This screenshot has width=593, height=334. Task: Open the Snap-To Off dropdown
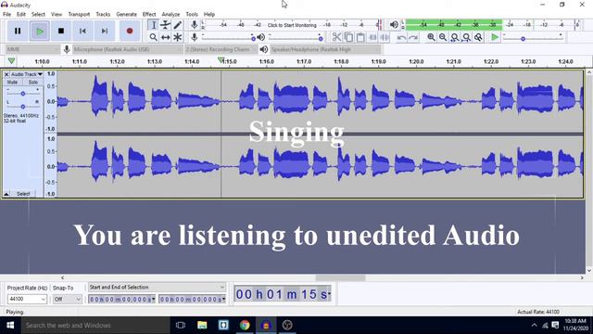tap(67, 299)
